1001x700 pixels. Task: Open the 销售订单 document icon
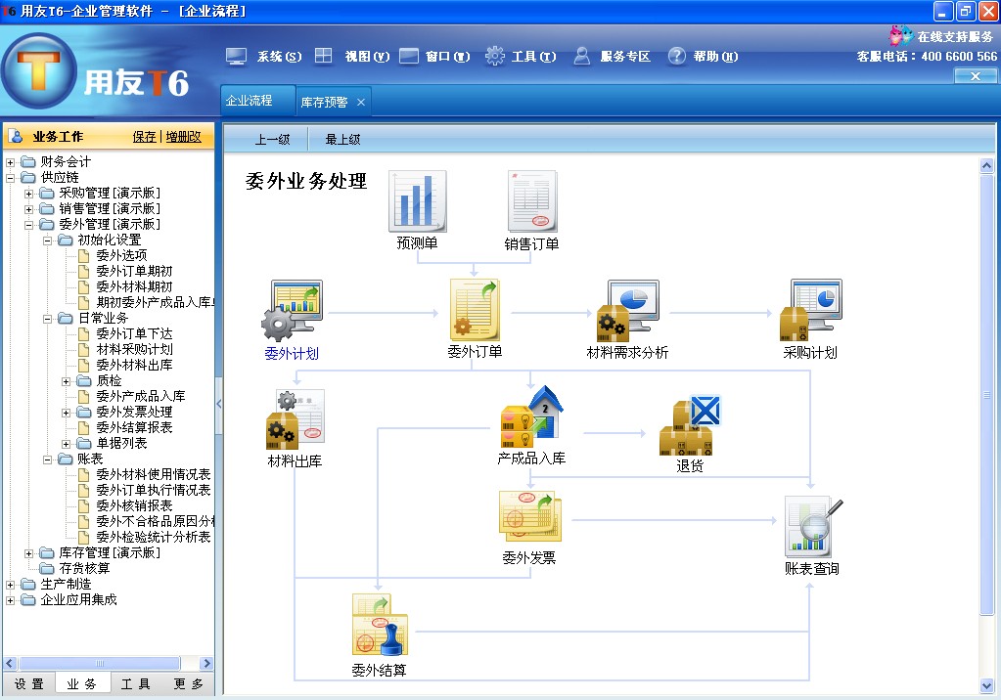[532, 201]
